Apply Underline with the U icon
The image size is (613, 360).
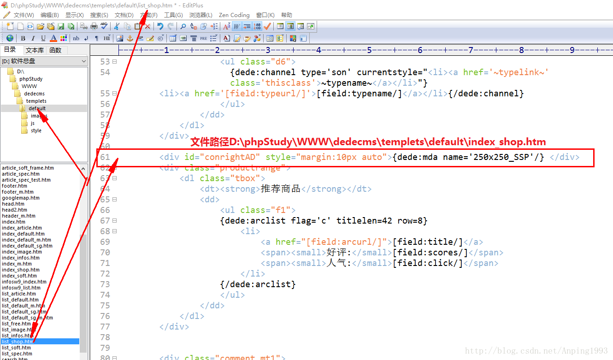(43, 38)
